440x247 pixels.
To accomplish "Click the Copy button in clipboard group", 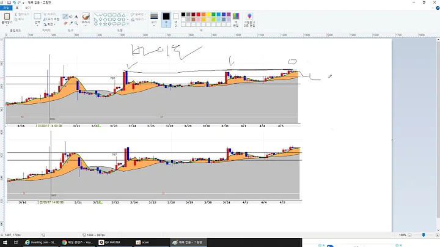I will coord(19,19).
